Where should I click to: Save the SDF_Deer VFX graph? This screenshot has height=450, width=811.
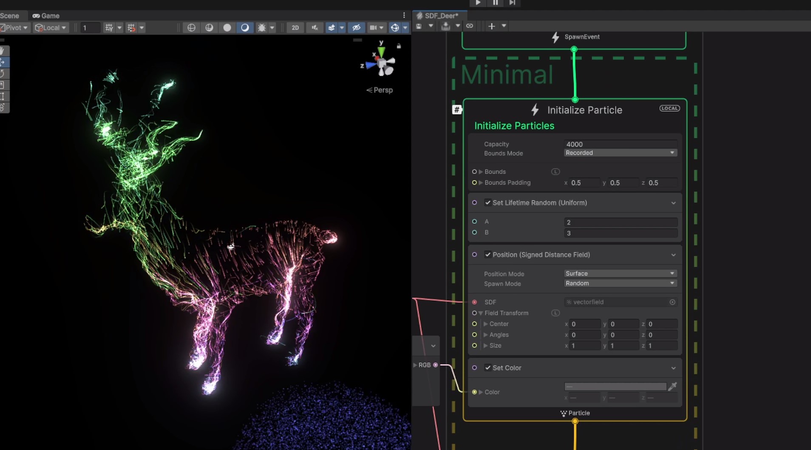419,26
